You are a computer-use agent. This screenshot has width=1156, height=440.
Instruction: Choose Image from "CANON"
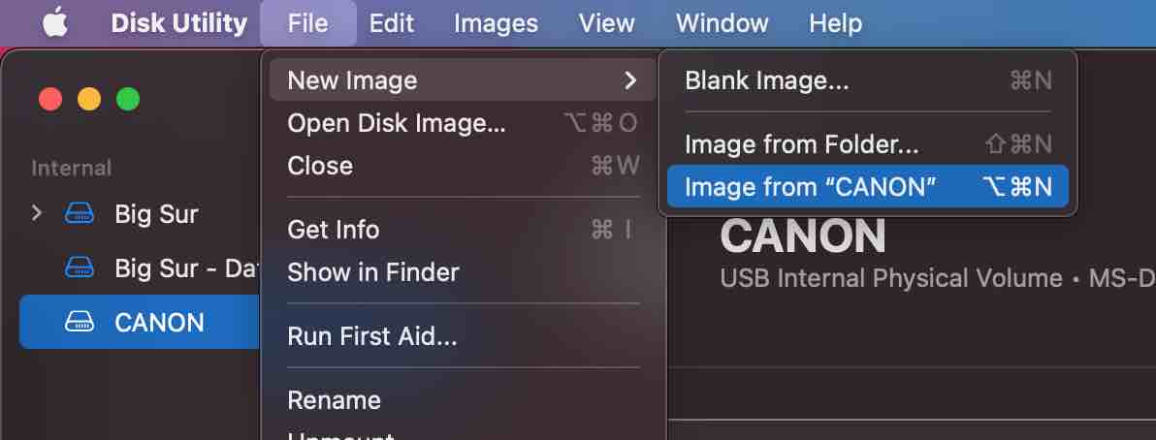[x=868, y=186]
